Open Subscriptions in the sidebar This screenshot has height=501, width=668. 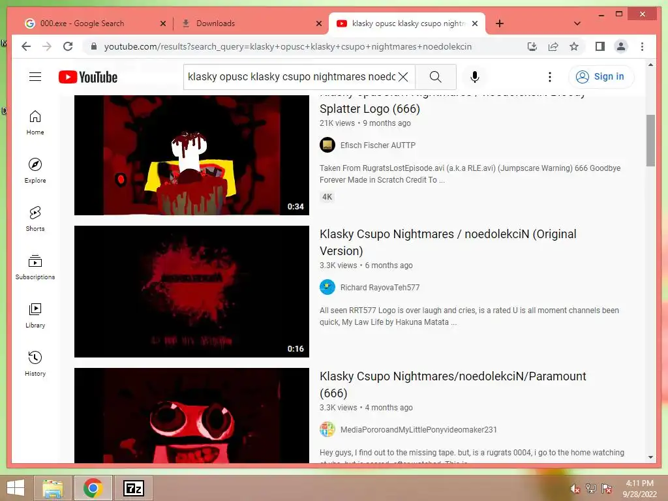coord(35,267)
